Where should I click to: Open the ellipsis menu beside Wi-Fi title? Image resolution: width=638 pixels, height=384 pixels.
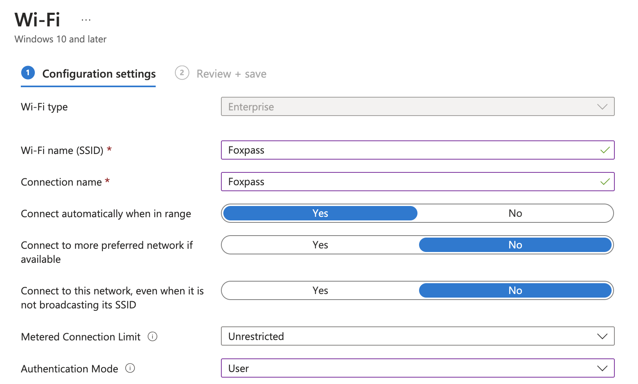point(86,20)
